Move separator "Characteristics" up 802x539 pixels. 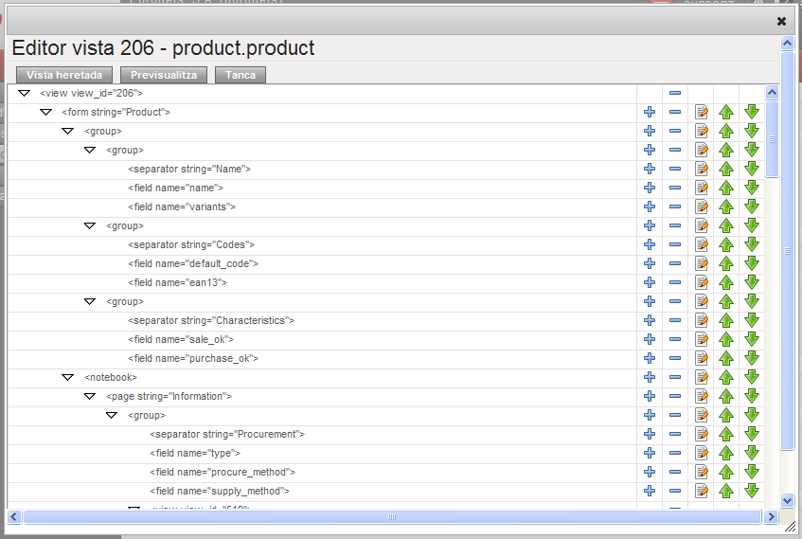tap(726, 320)
